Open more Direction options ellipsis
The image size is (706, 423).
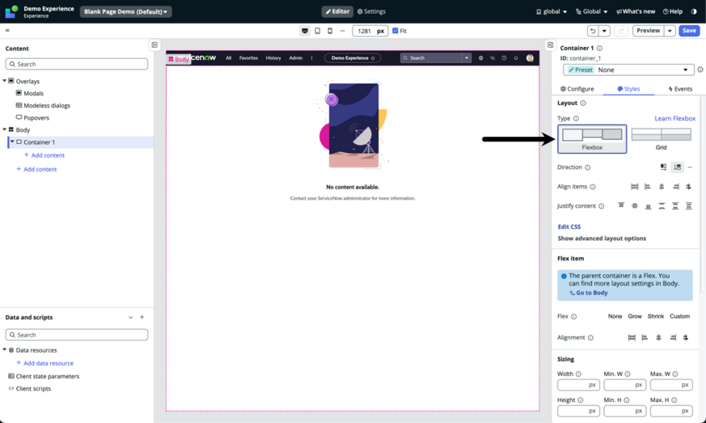pos(690,167)
